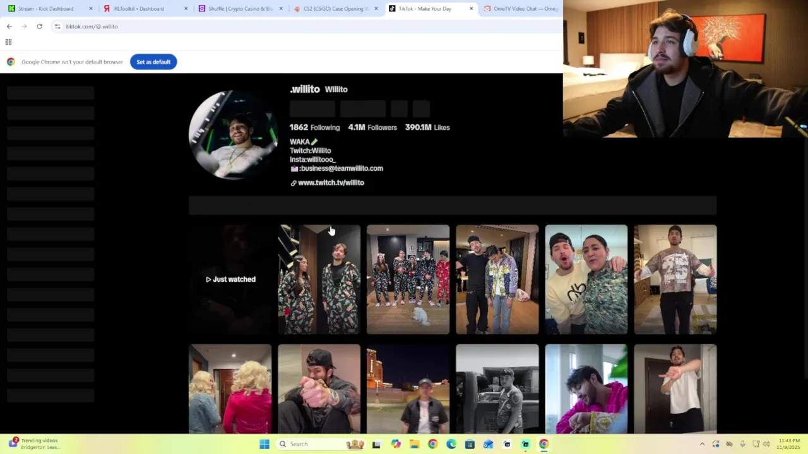Click the Windows taskbar Search box
The height and width of the screenshot is (454, 808).
(323, 444)
